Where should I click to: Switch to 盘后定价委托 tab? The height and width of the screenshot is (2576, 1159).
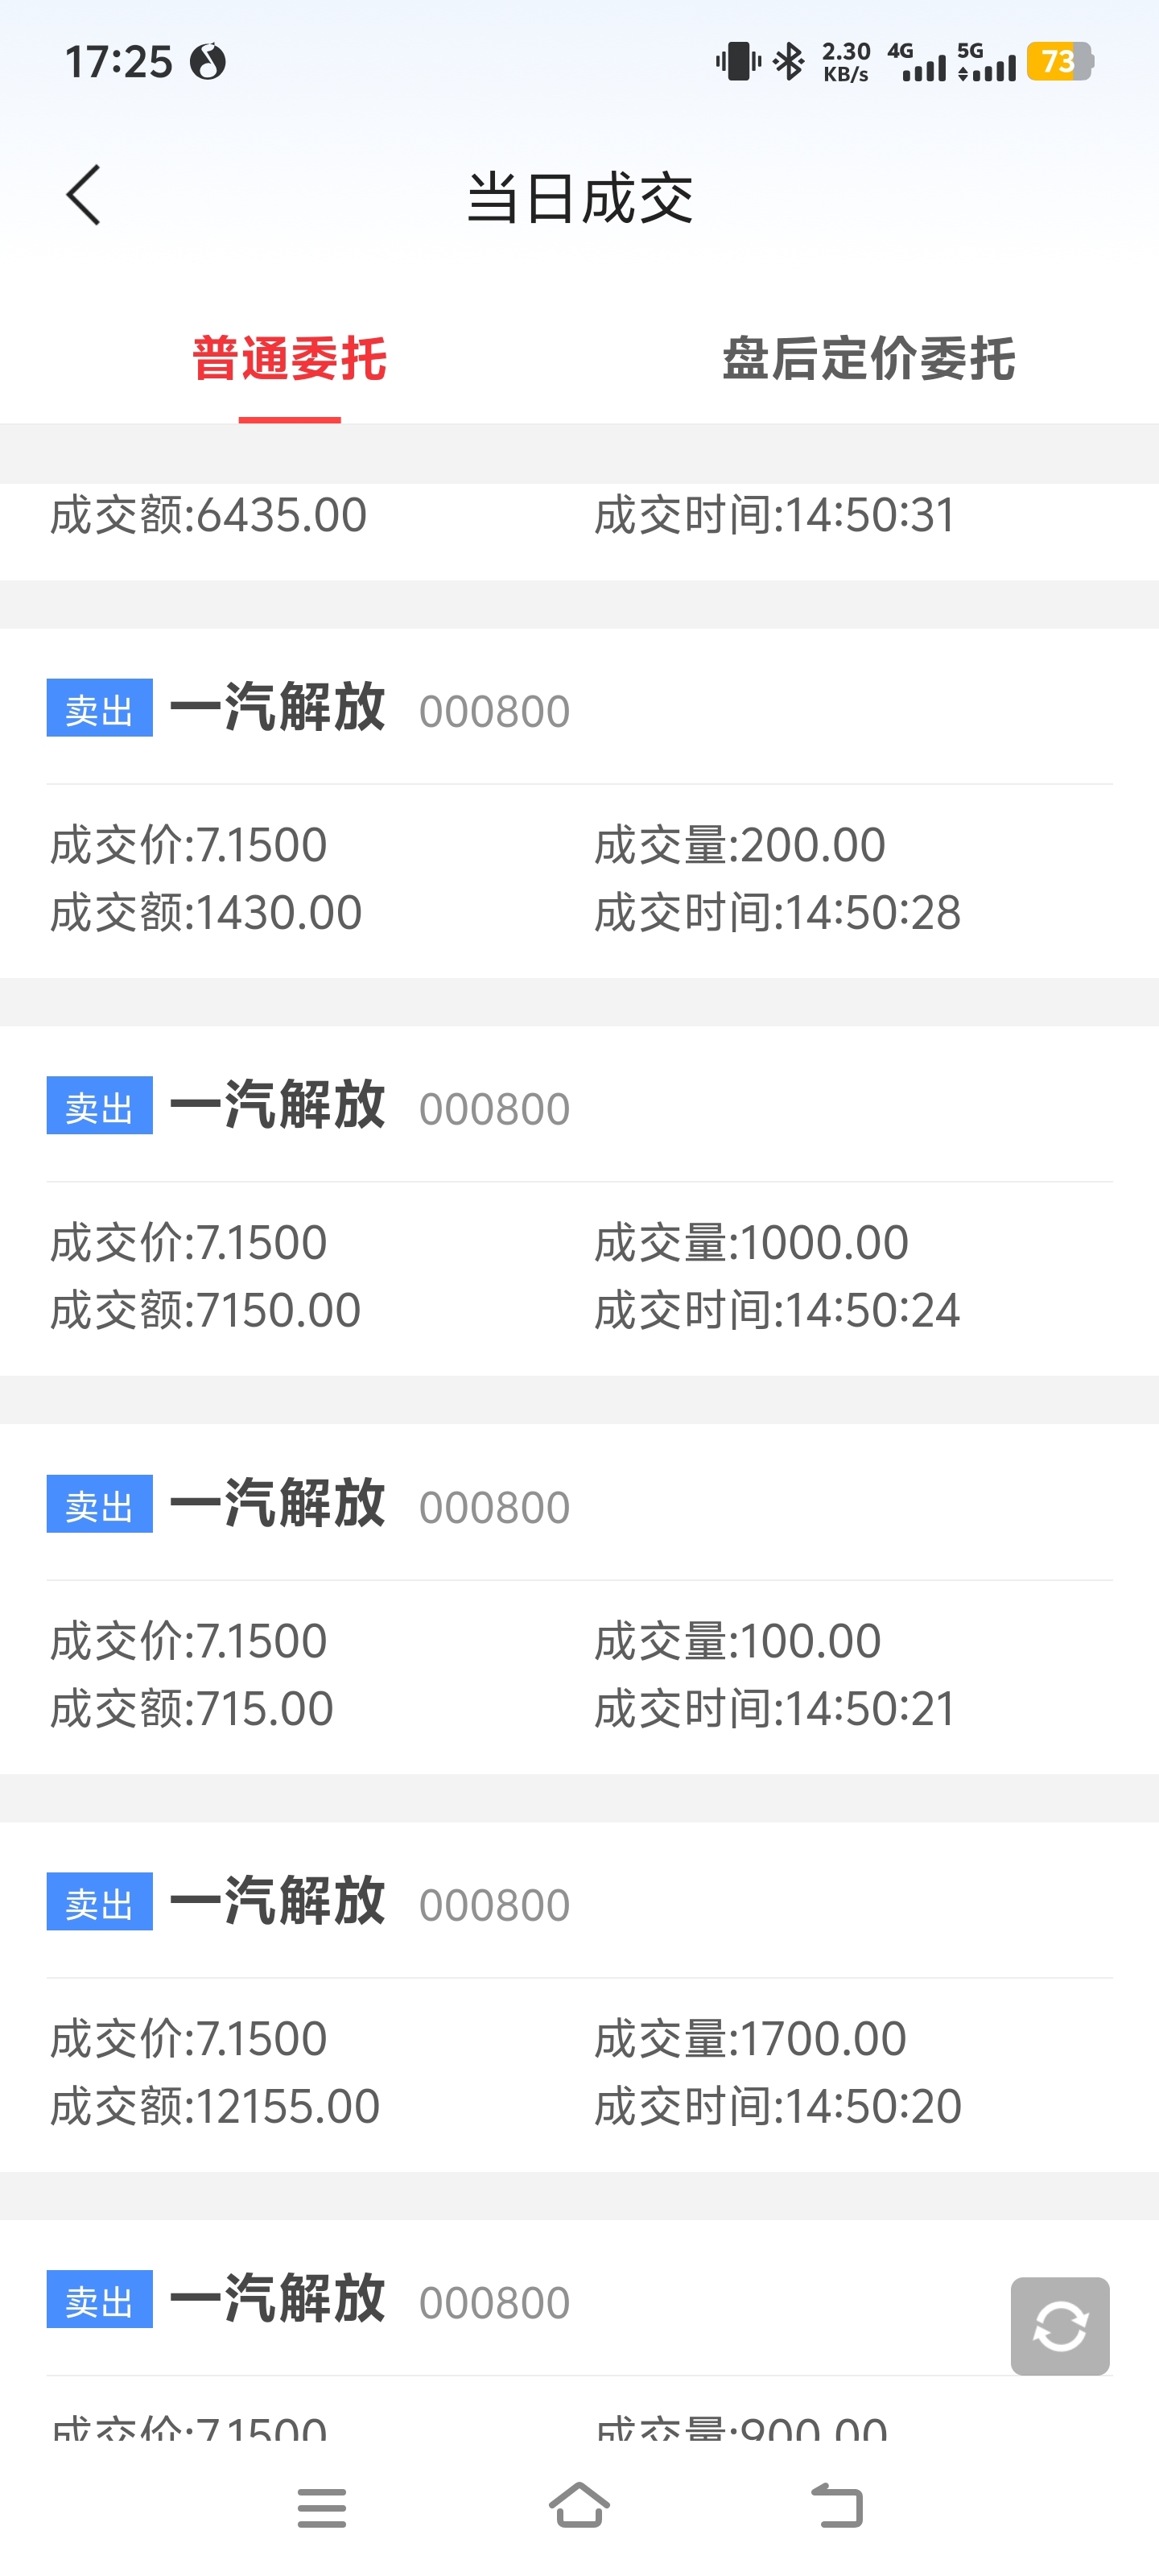click(x=868, y=359)
